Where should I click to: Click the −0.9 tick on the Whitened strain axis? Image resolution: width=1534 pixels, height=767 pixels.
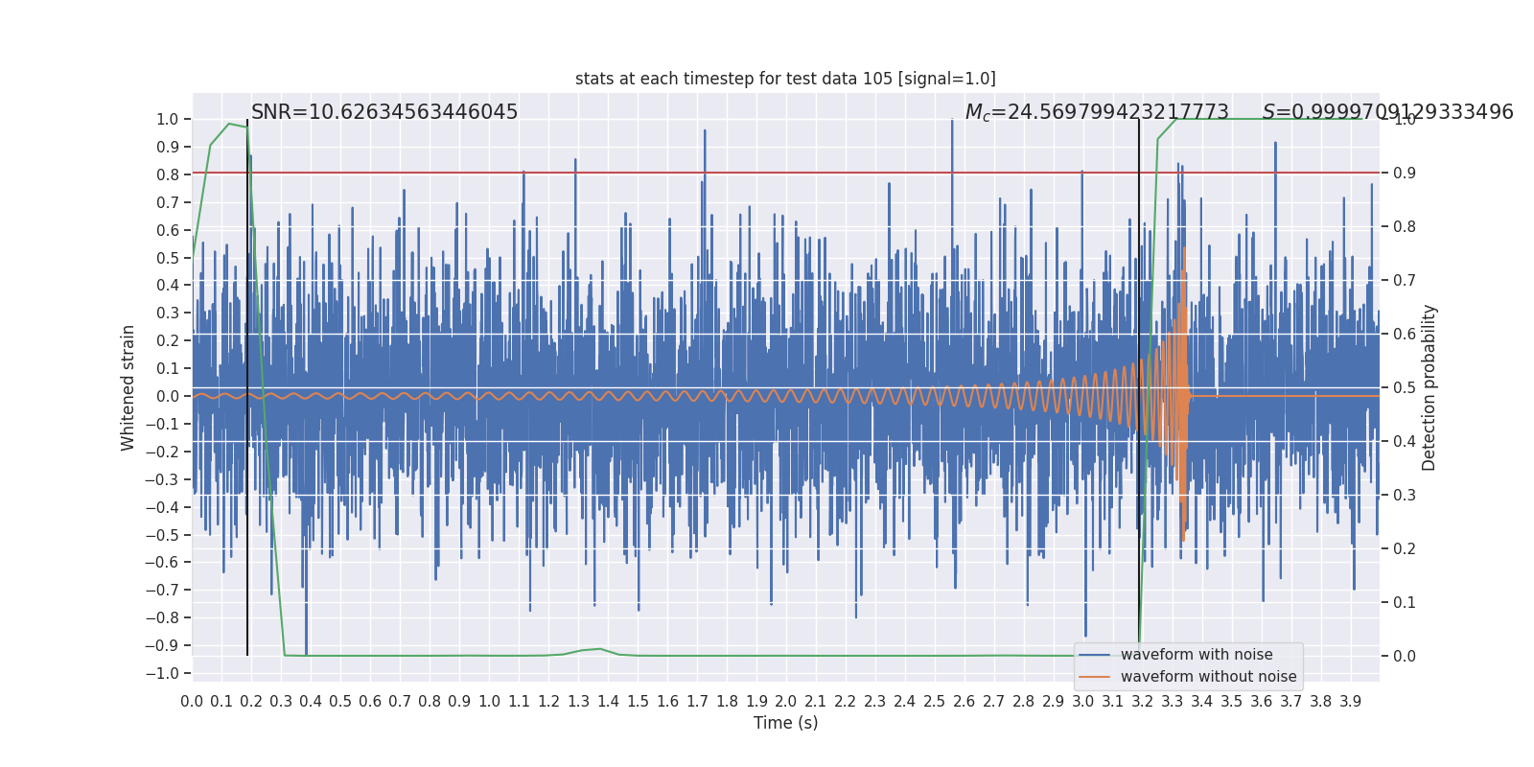[x=162, y=646]
